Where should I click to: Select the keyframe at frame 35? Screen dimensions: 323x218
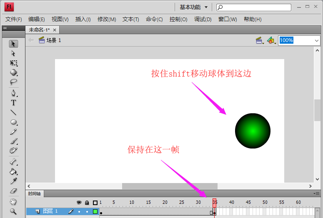[215, 212]
